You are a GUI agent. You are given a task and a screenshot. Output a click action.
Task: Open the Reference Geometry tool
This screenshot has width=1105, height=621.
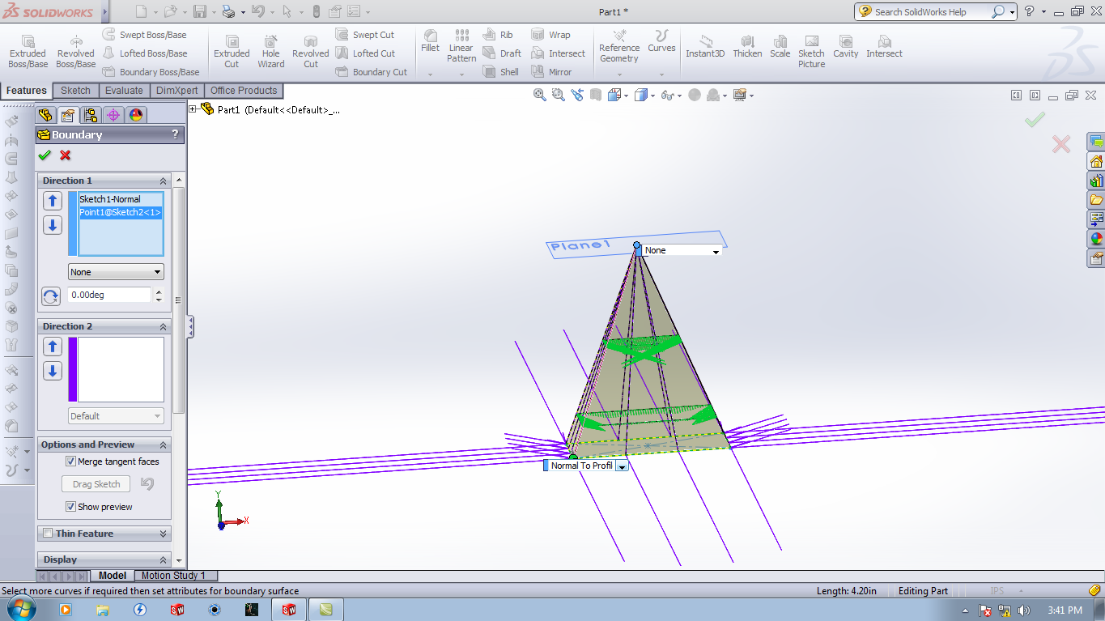(619, 46)
